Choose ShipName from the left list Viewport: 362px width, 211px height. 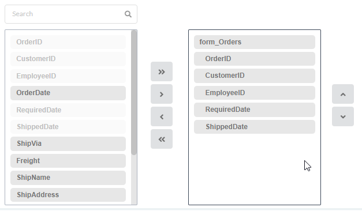click(x=68, y=178)
